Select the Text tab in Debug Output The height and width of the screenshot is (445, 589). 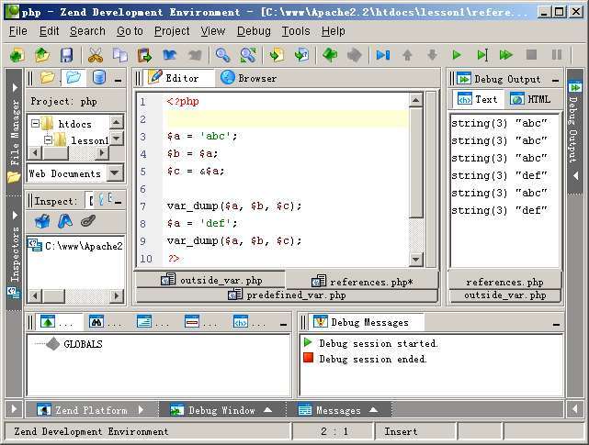pyautogui.click(x=477, y=99)
